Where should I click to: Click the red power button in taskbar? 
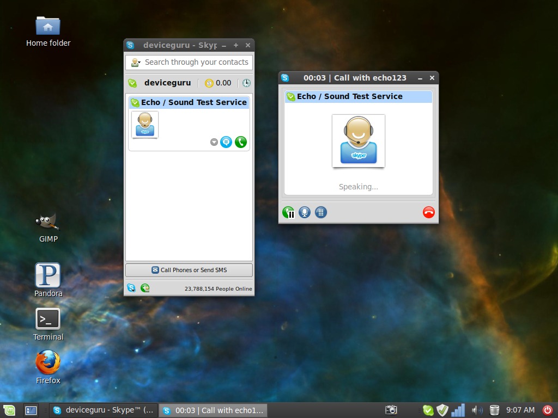[x=548, y=410]
